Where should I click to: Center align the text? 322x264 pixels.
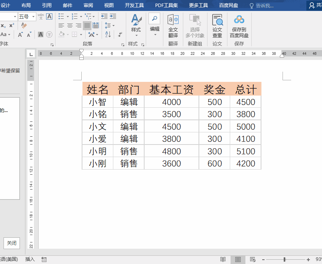tap(70, 25)
